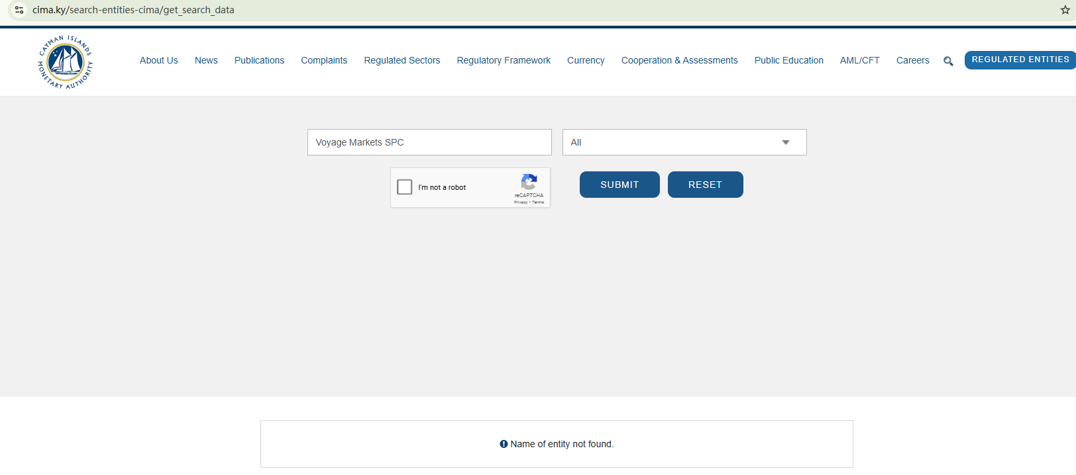1076x475 pixels.
Task: Open the Regulated Sectors menu
Action: (x=402, y=60)
